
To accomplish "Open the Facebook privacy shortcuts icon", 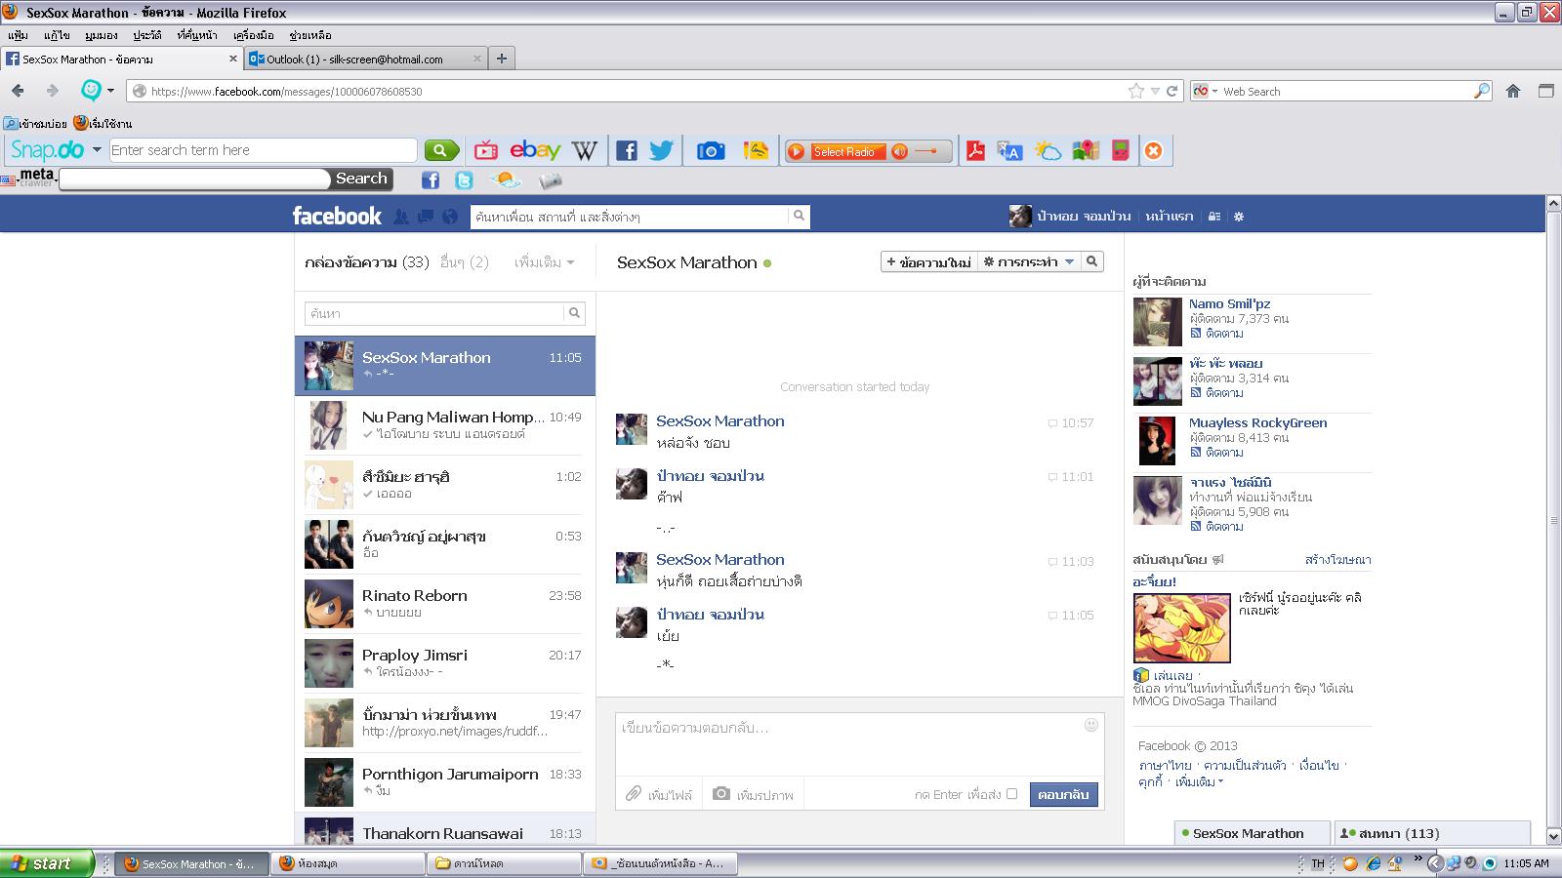I will [1214, 217].
